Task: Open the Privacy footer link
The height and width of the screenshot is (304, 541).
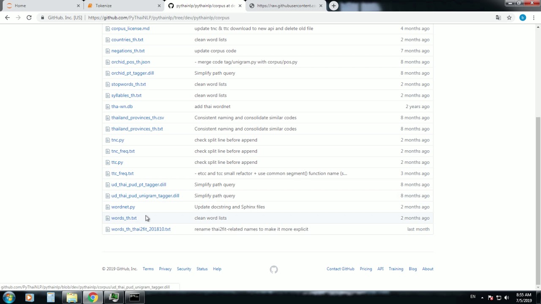Action: tap(165, 269)
